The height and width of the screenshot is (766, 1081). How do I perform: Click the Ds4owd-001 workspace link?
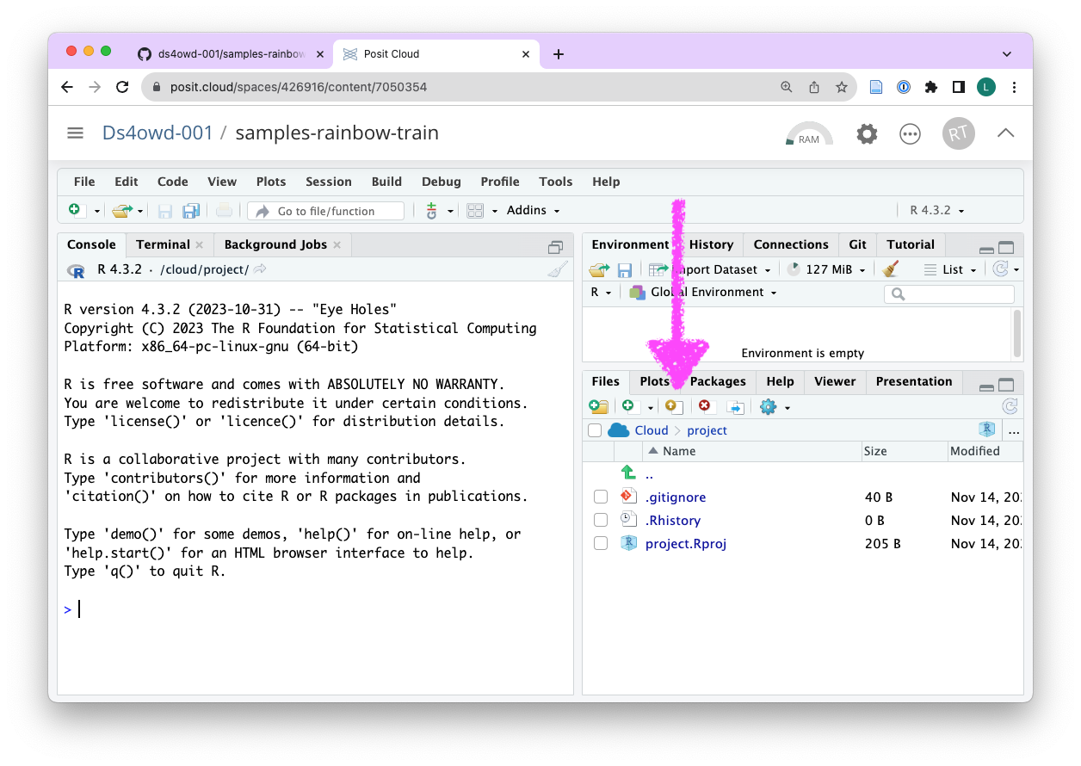coord(157,133)
